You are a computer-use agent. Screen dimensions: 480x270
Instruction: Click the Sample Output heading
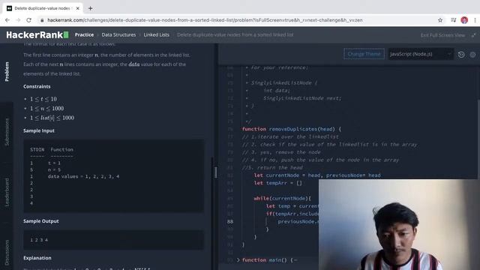41,221
